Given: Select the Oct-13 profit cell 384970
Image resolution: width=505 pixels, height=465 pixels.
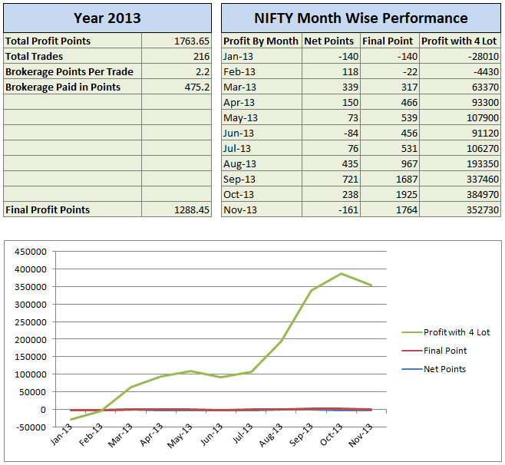Looking at the screenshot, I should [460, 195].
